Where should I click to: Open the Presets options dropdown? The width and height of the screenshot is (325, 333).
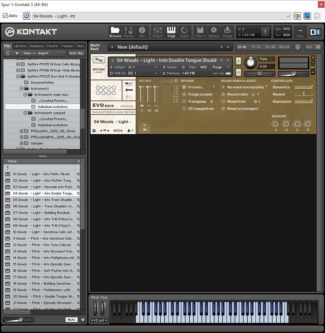click(199, 87)
